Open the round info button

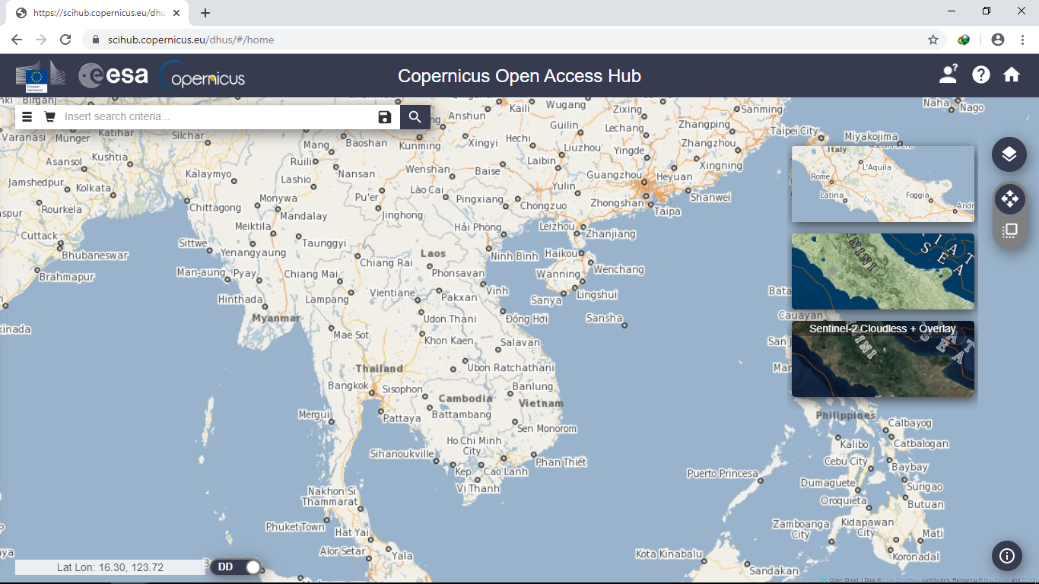click(1007, 556)
